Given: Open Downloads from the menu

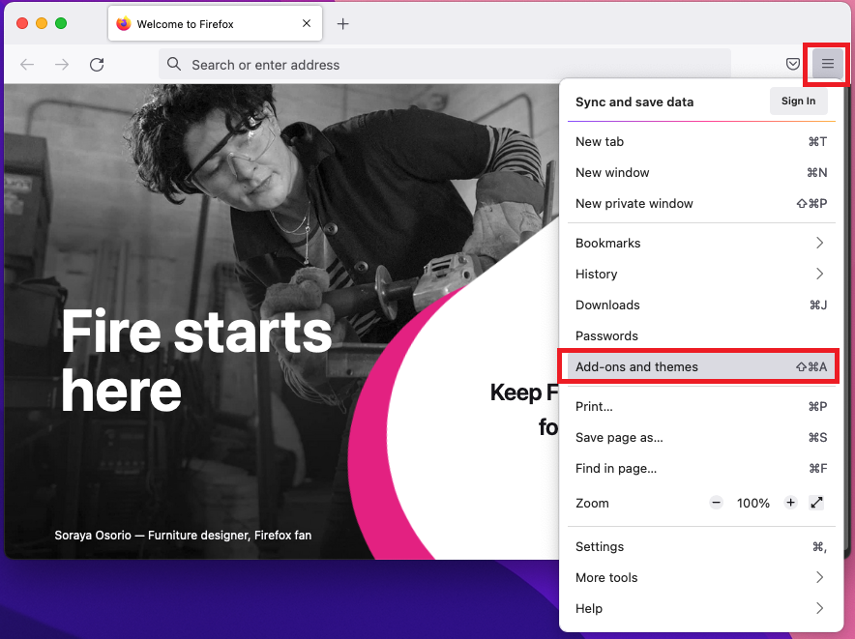Looking at the screenshot, I should point(701,305).
